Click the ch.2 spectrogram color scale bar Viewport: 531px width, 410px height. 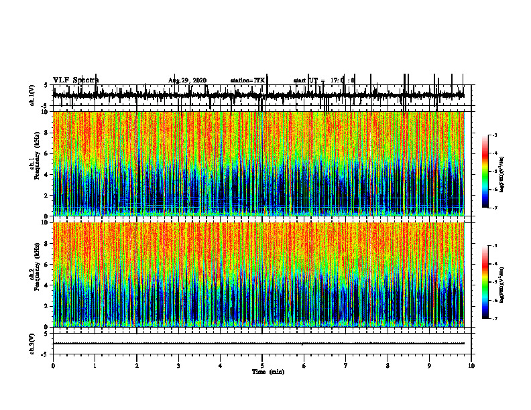coord(485,282)
